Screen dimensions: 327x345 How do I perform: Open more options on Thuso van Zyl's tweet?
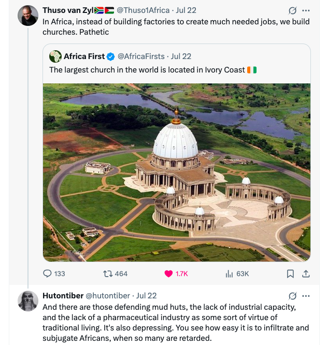point(306,10)
